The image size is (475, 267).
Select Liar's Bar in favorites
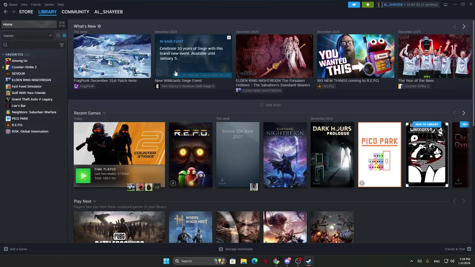(19, 106)
